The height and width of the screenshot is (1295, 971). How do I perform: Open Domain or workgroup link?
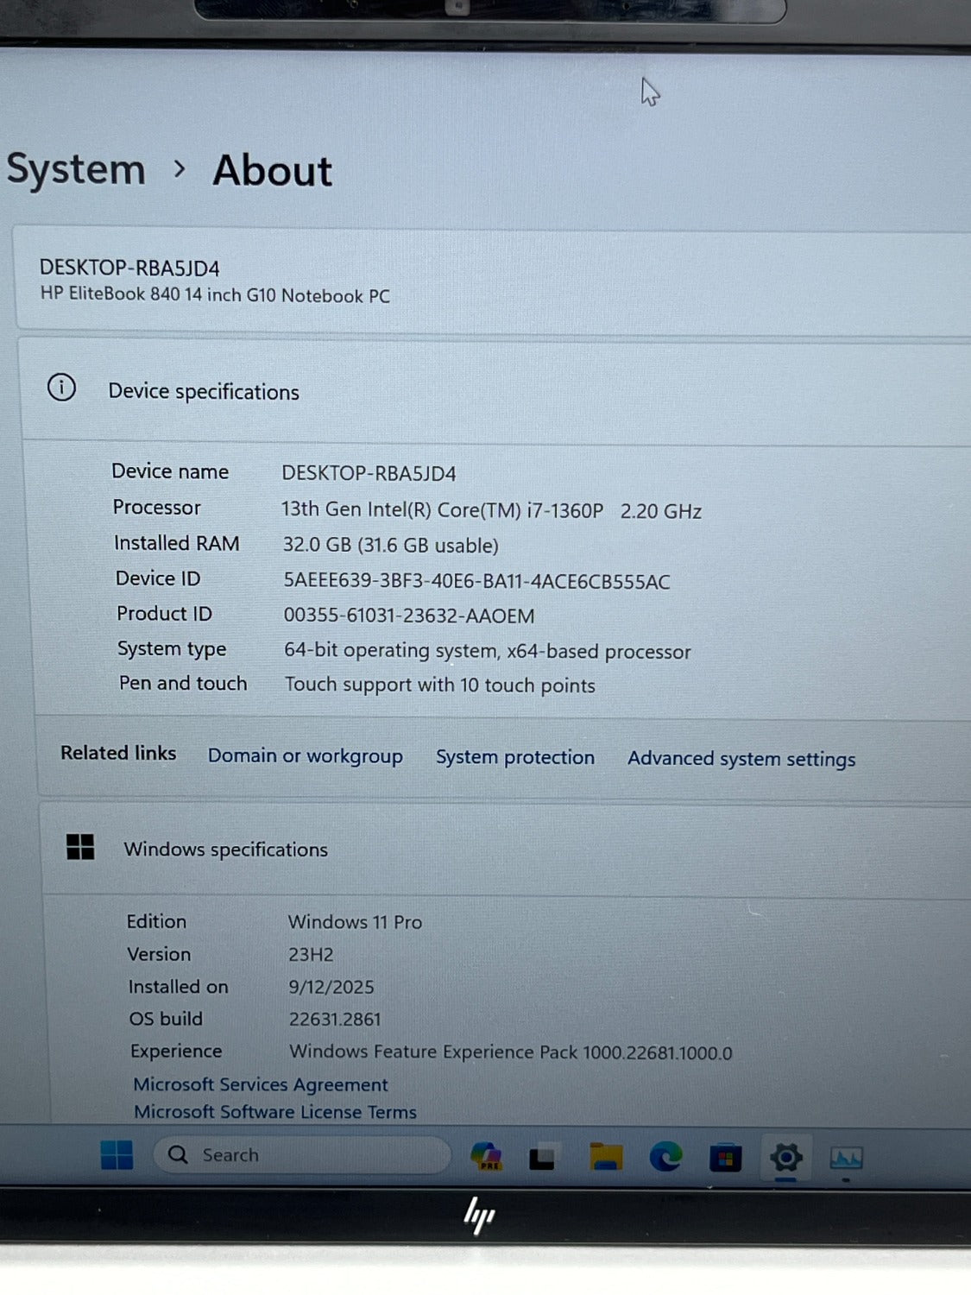point(305,755)
